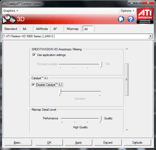This screenshot has height=150, width=156.
Task: Click the vertical scrollbar thumb
Action: pyautogui.click(x=127, y=79)
